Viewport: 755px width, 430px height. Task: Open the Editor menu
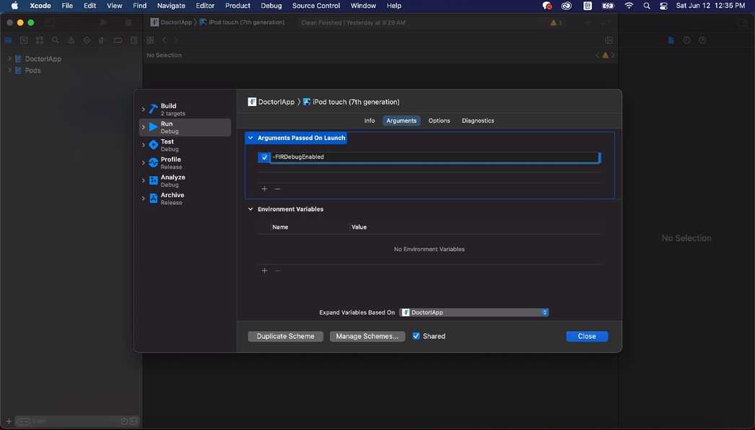click(205, 6)
